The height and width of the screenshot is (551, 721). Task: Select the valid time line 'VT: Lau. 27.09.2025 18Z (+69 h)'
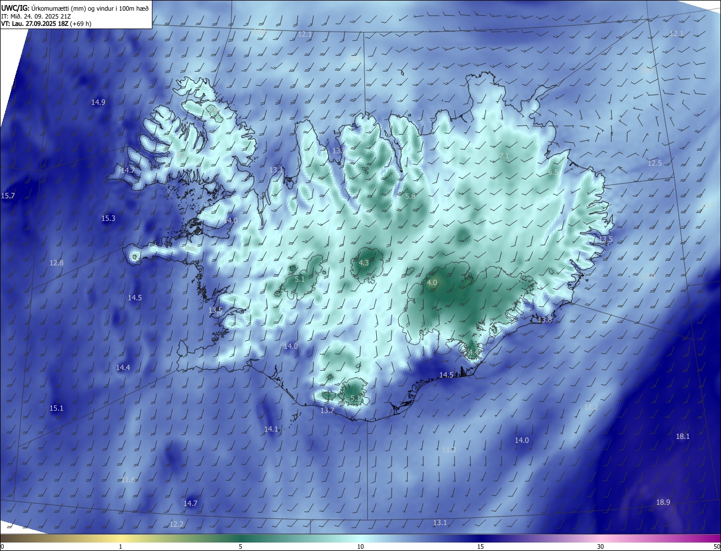tap(46, 24)
